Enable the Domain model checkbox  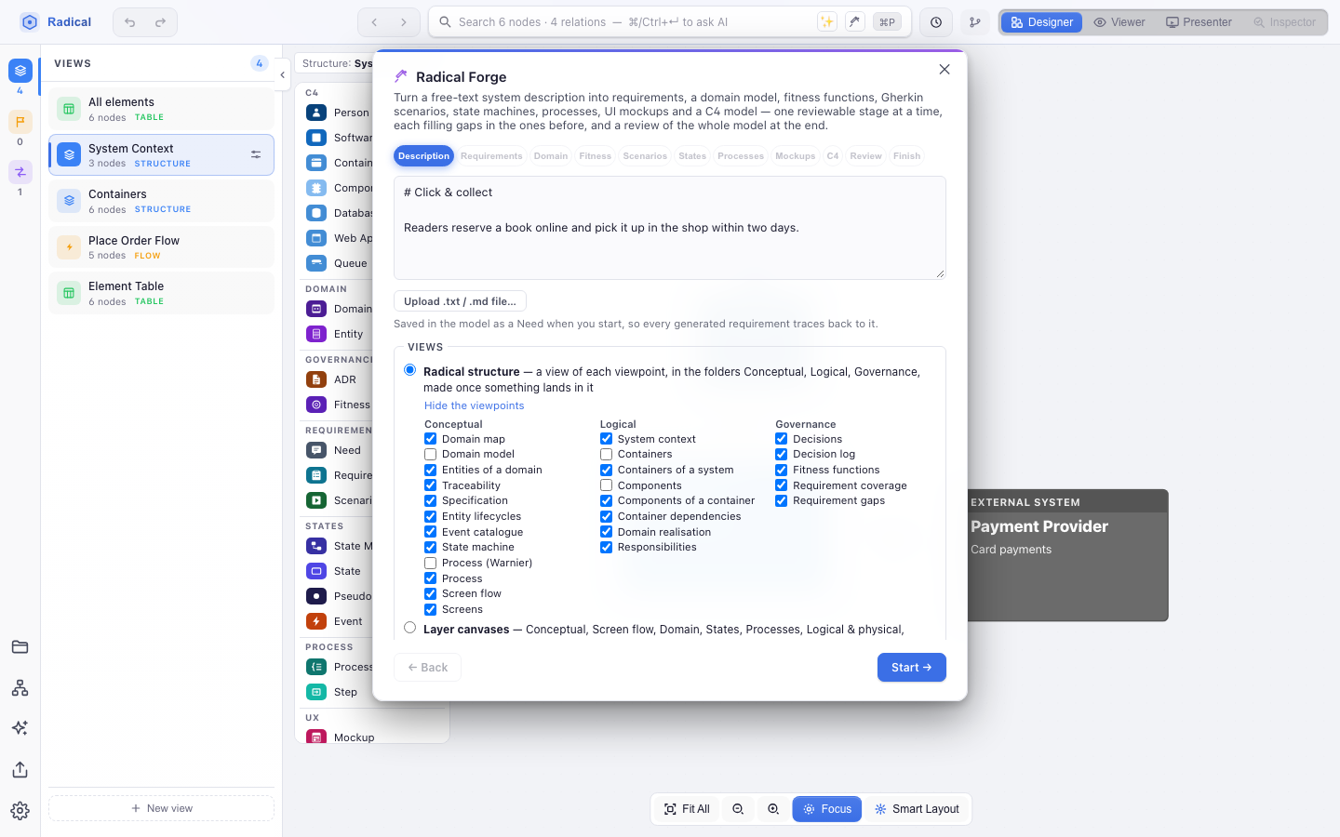click(x=430, y=455)
